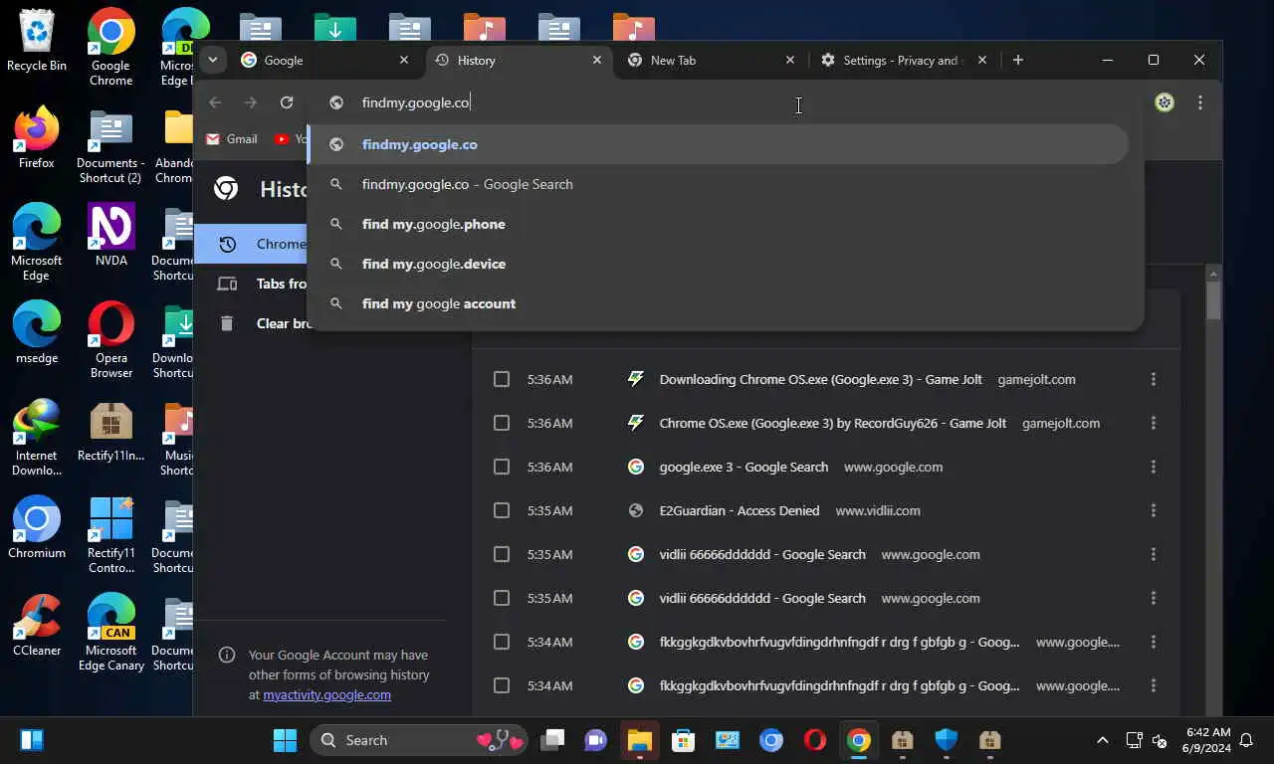Open the taskbar clock and date
1274x764 pixels.
coord(1207,740)
